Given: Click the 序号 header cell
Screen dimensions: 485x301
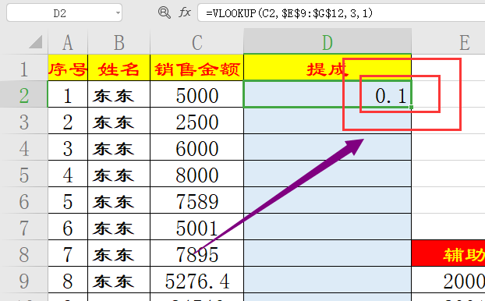Looking at the screenshot, I should tap(68, 68).
